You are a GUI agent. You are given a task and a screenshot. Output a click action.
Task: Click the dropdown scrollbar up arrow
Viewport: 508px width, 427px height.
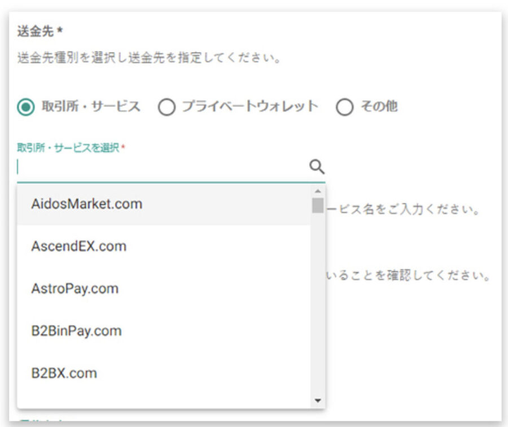(x=318, y=191)
